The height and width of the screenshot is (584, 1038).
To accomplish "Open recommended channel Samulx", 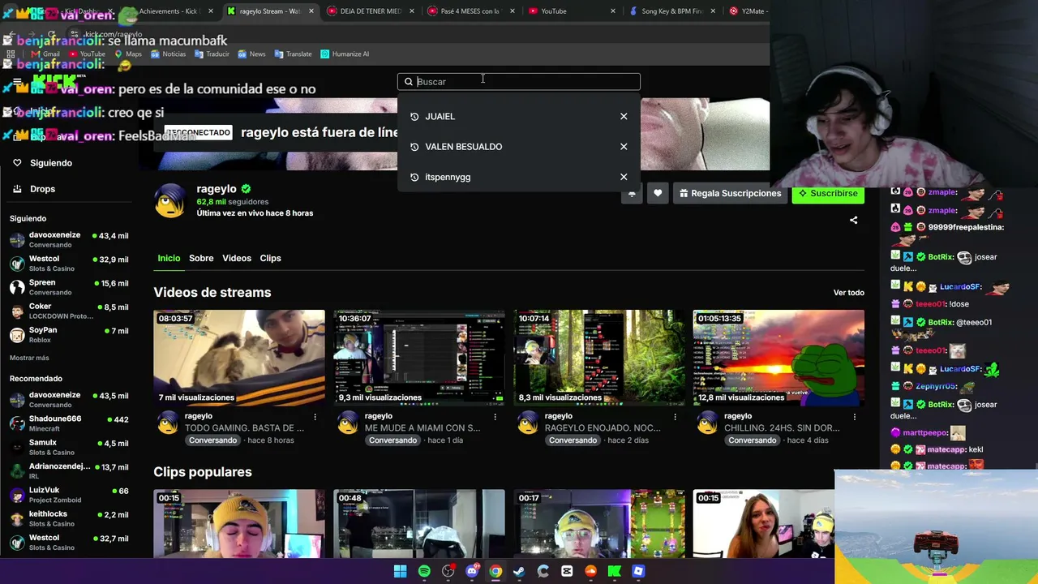I will click(x=69, y=447).
